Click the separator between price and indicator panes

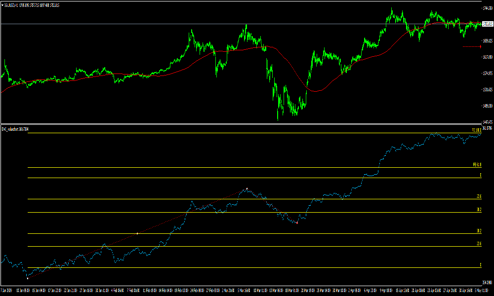(247, 124)
